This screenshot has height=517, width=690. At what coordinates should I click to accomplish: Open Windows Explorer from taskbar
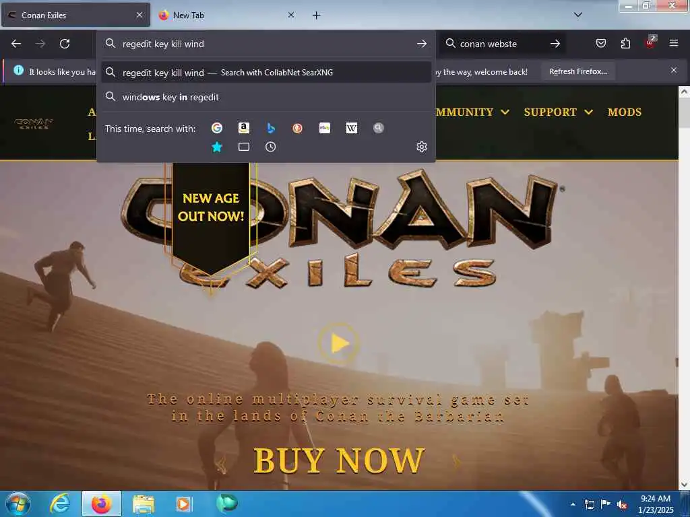tap(144, 504)
